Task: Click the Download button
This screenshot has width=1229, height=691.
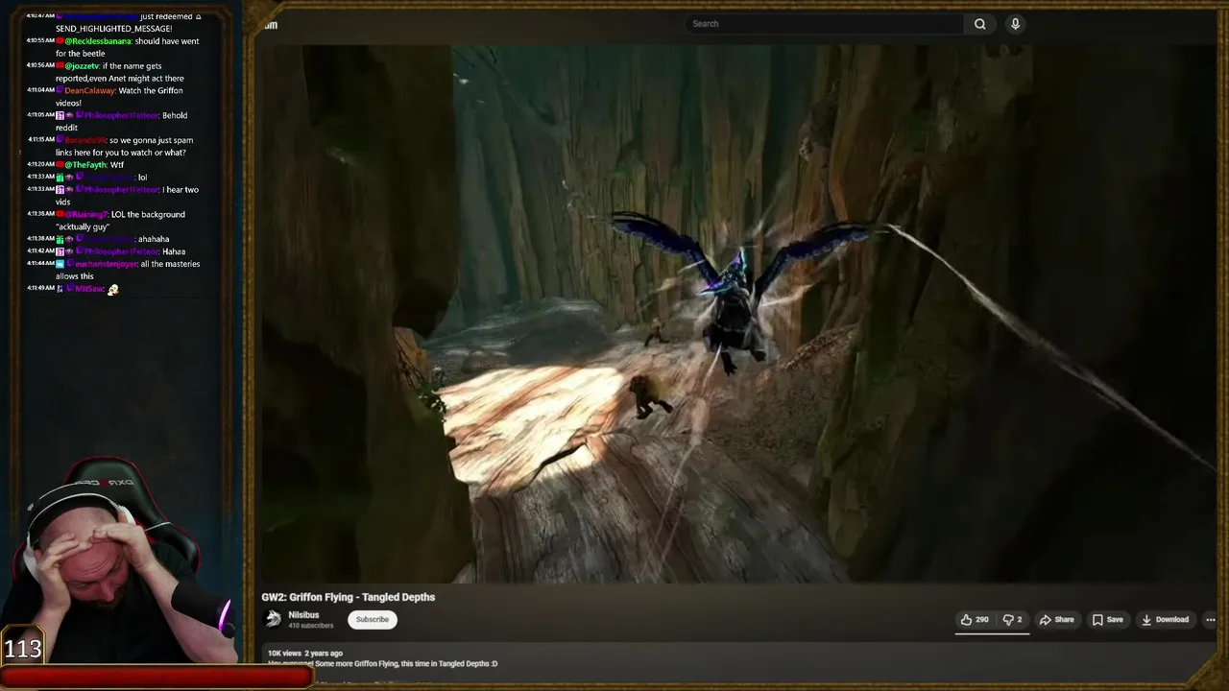Action: click(1166, 620)
